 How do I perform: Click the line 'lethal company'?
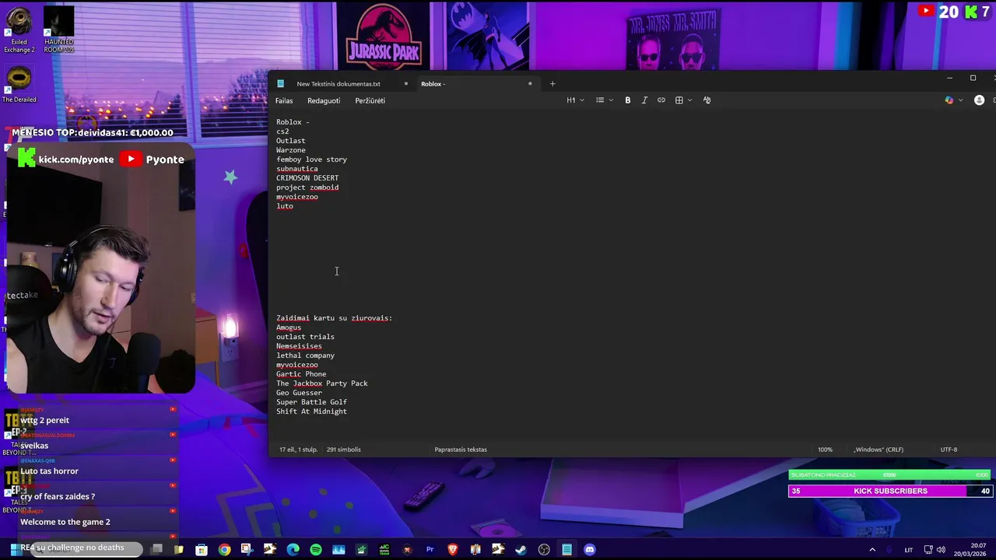pos(305,355)
